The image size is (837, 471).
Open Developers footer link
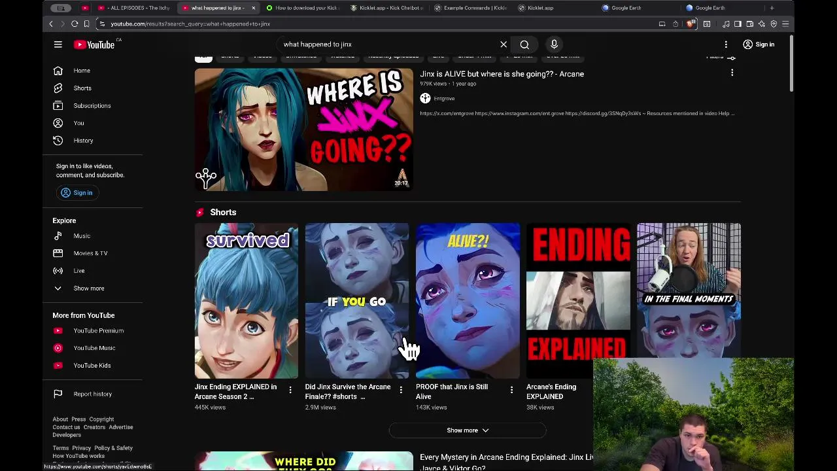click(67, 435)
